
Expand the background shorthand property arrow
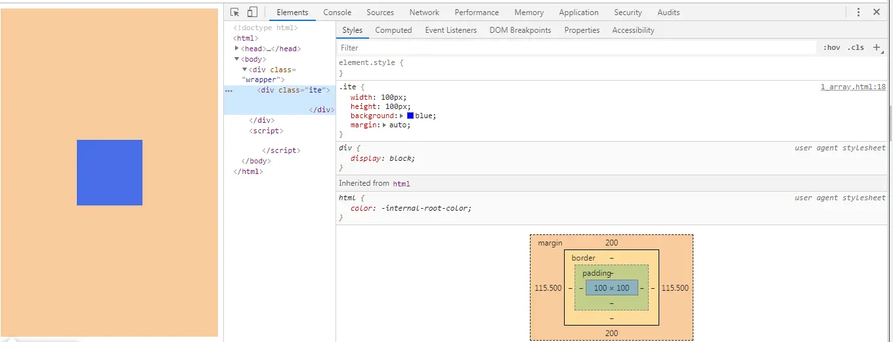403,116
